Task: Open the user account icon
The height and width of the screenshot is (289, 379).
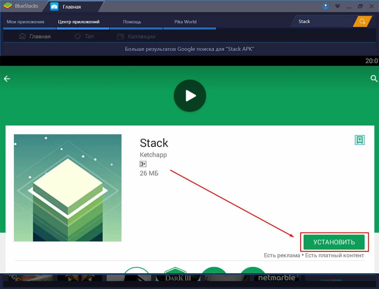Action: pyautogui.click(x=326, y=6)
